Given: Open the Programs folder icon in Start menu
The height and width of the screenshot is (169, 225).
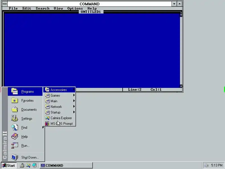Looking at the screenshot, I should [15, 91].
